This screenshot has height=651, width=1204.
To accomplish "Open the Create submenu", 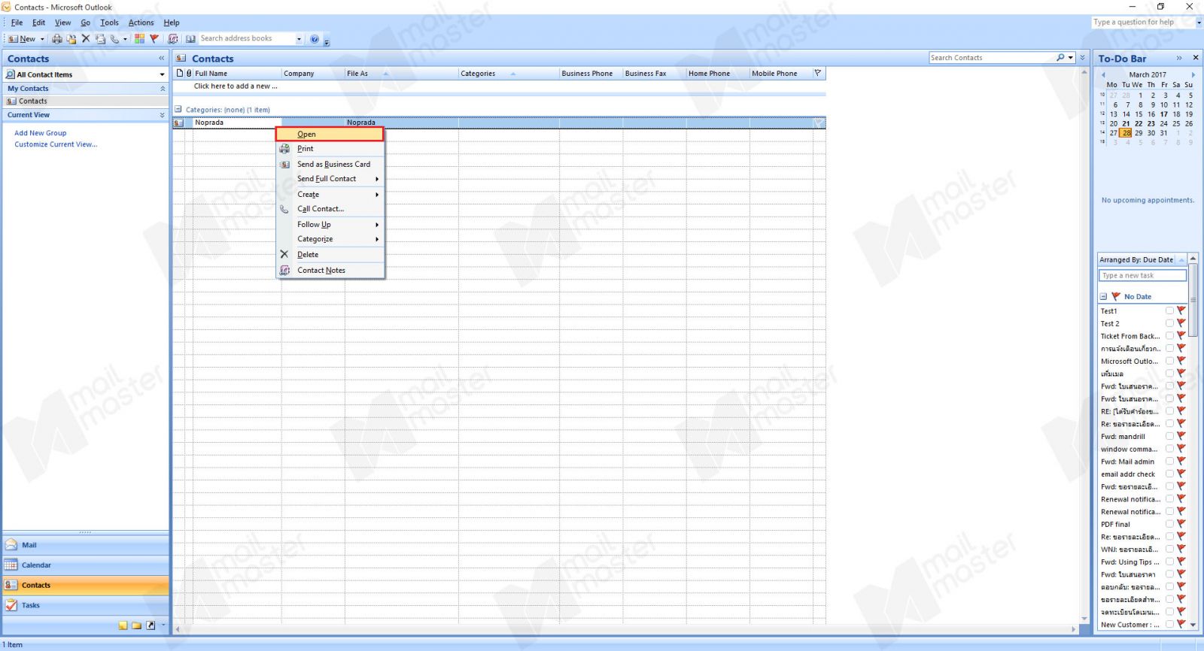I will click(330, 194).
